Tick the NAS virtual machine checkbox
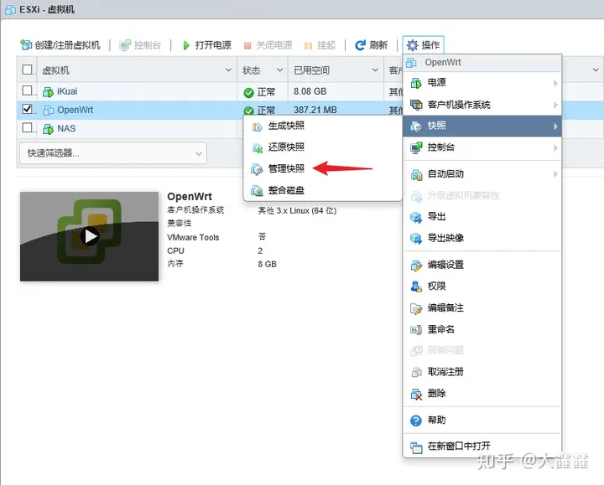The width and height of the screenshot is (604, 485). click(28, 128)
